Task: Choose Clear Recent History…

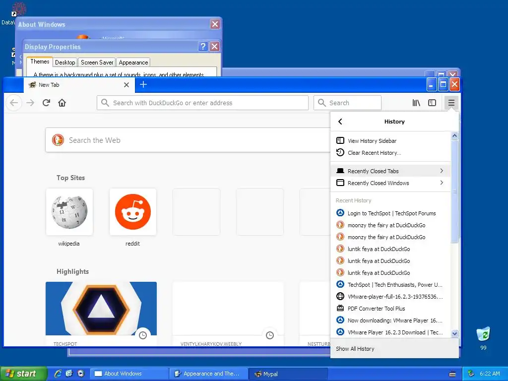Action: pos(391,153)
